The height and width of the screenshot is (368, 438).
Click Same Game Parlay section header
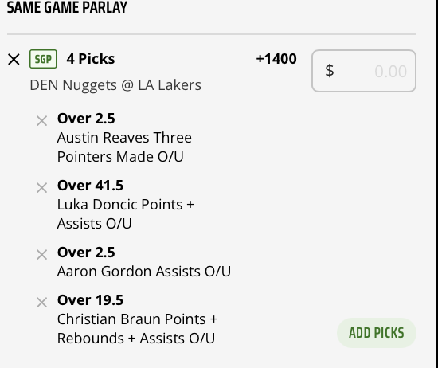pyautogui.click(x=67, y=7)
